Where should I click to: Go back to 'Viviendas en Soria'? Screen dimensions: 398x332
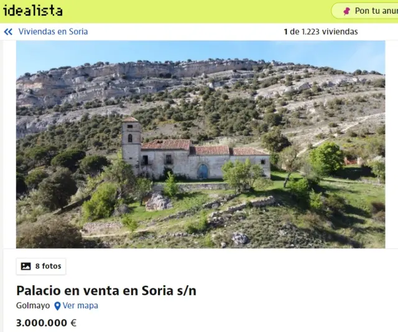click(x=53, y=32)
